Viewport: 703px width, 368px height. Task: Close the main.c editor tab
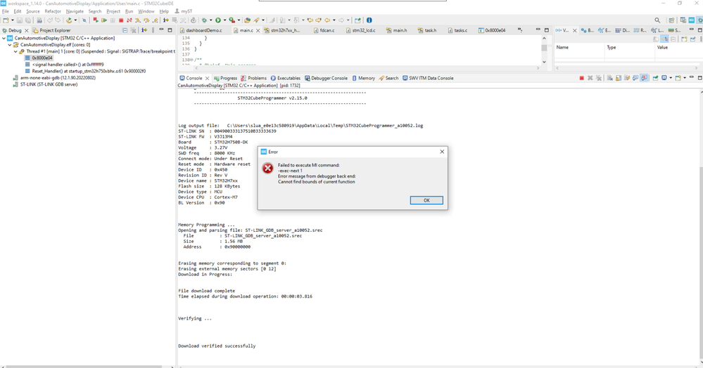(258, 30)
